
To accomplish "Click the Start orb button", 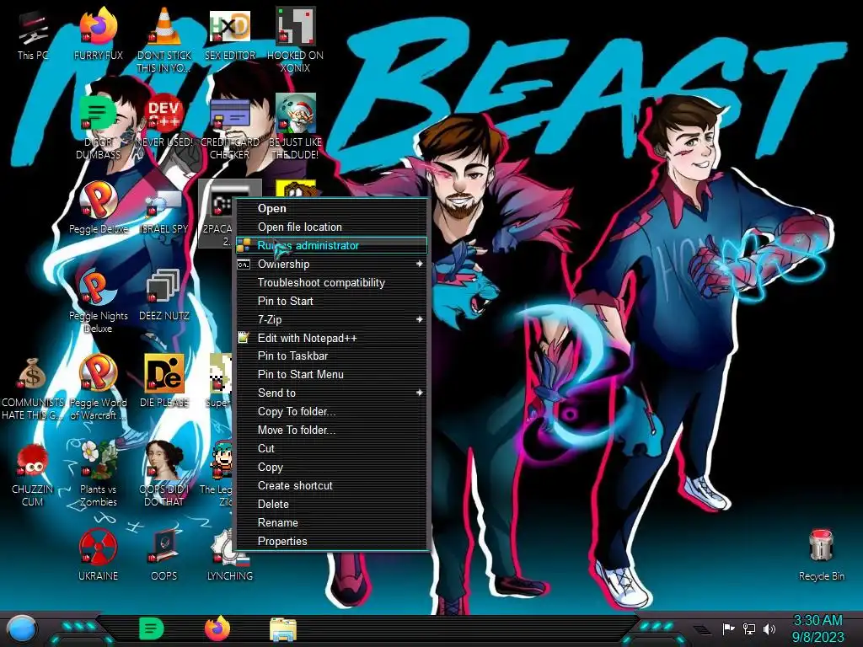I will 22,629.
